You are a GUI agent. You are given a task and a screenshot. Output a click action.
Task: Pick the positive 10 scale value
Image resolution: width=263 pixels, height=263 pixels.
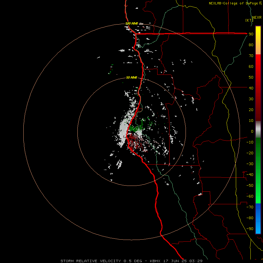[x=251, y=121]
